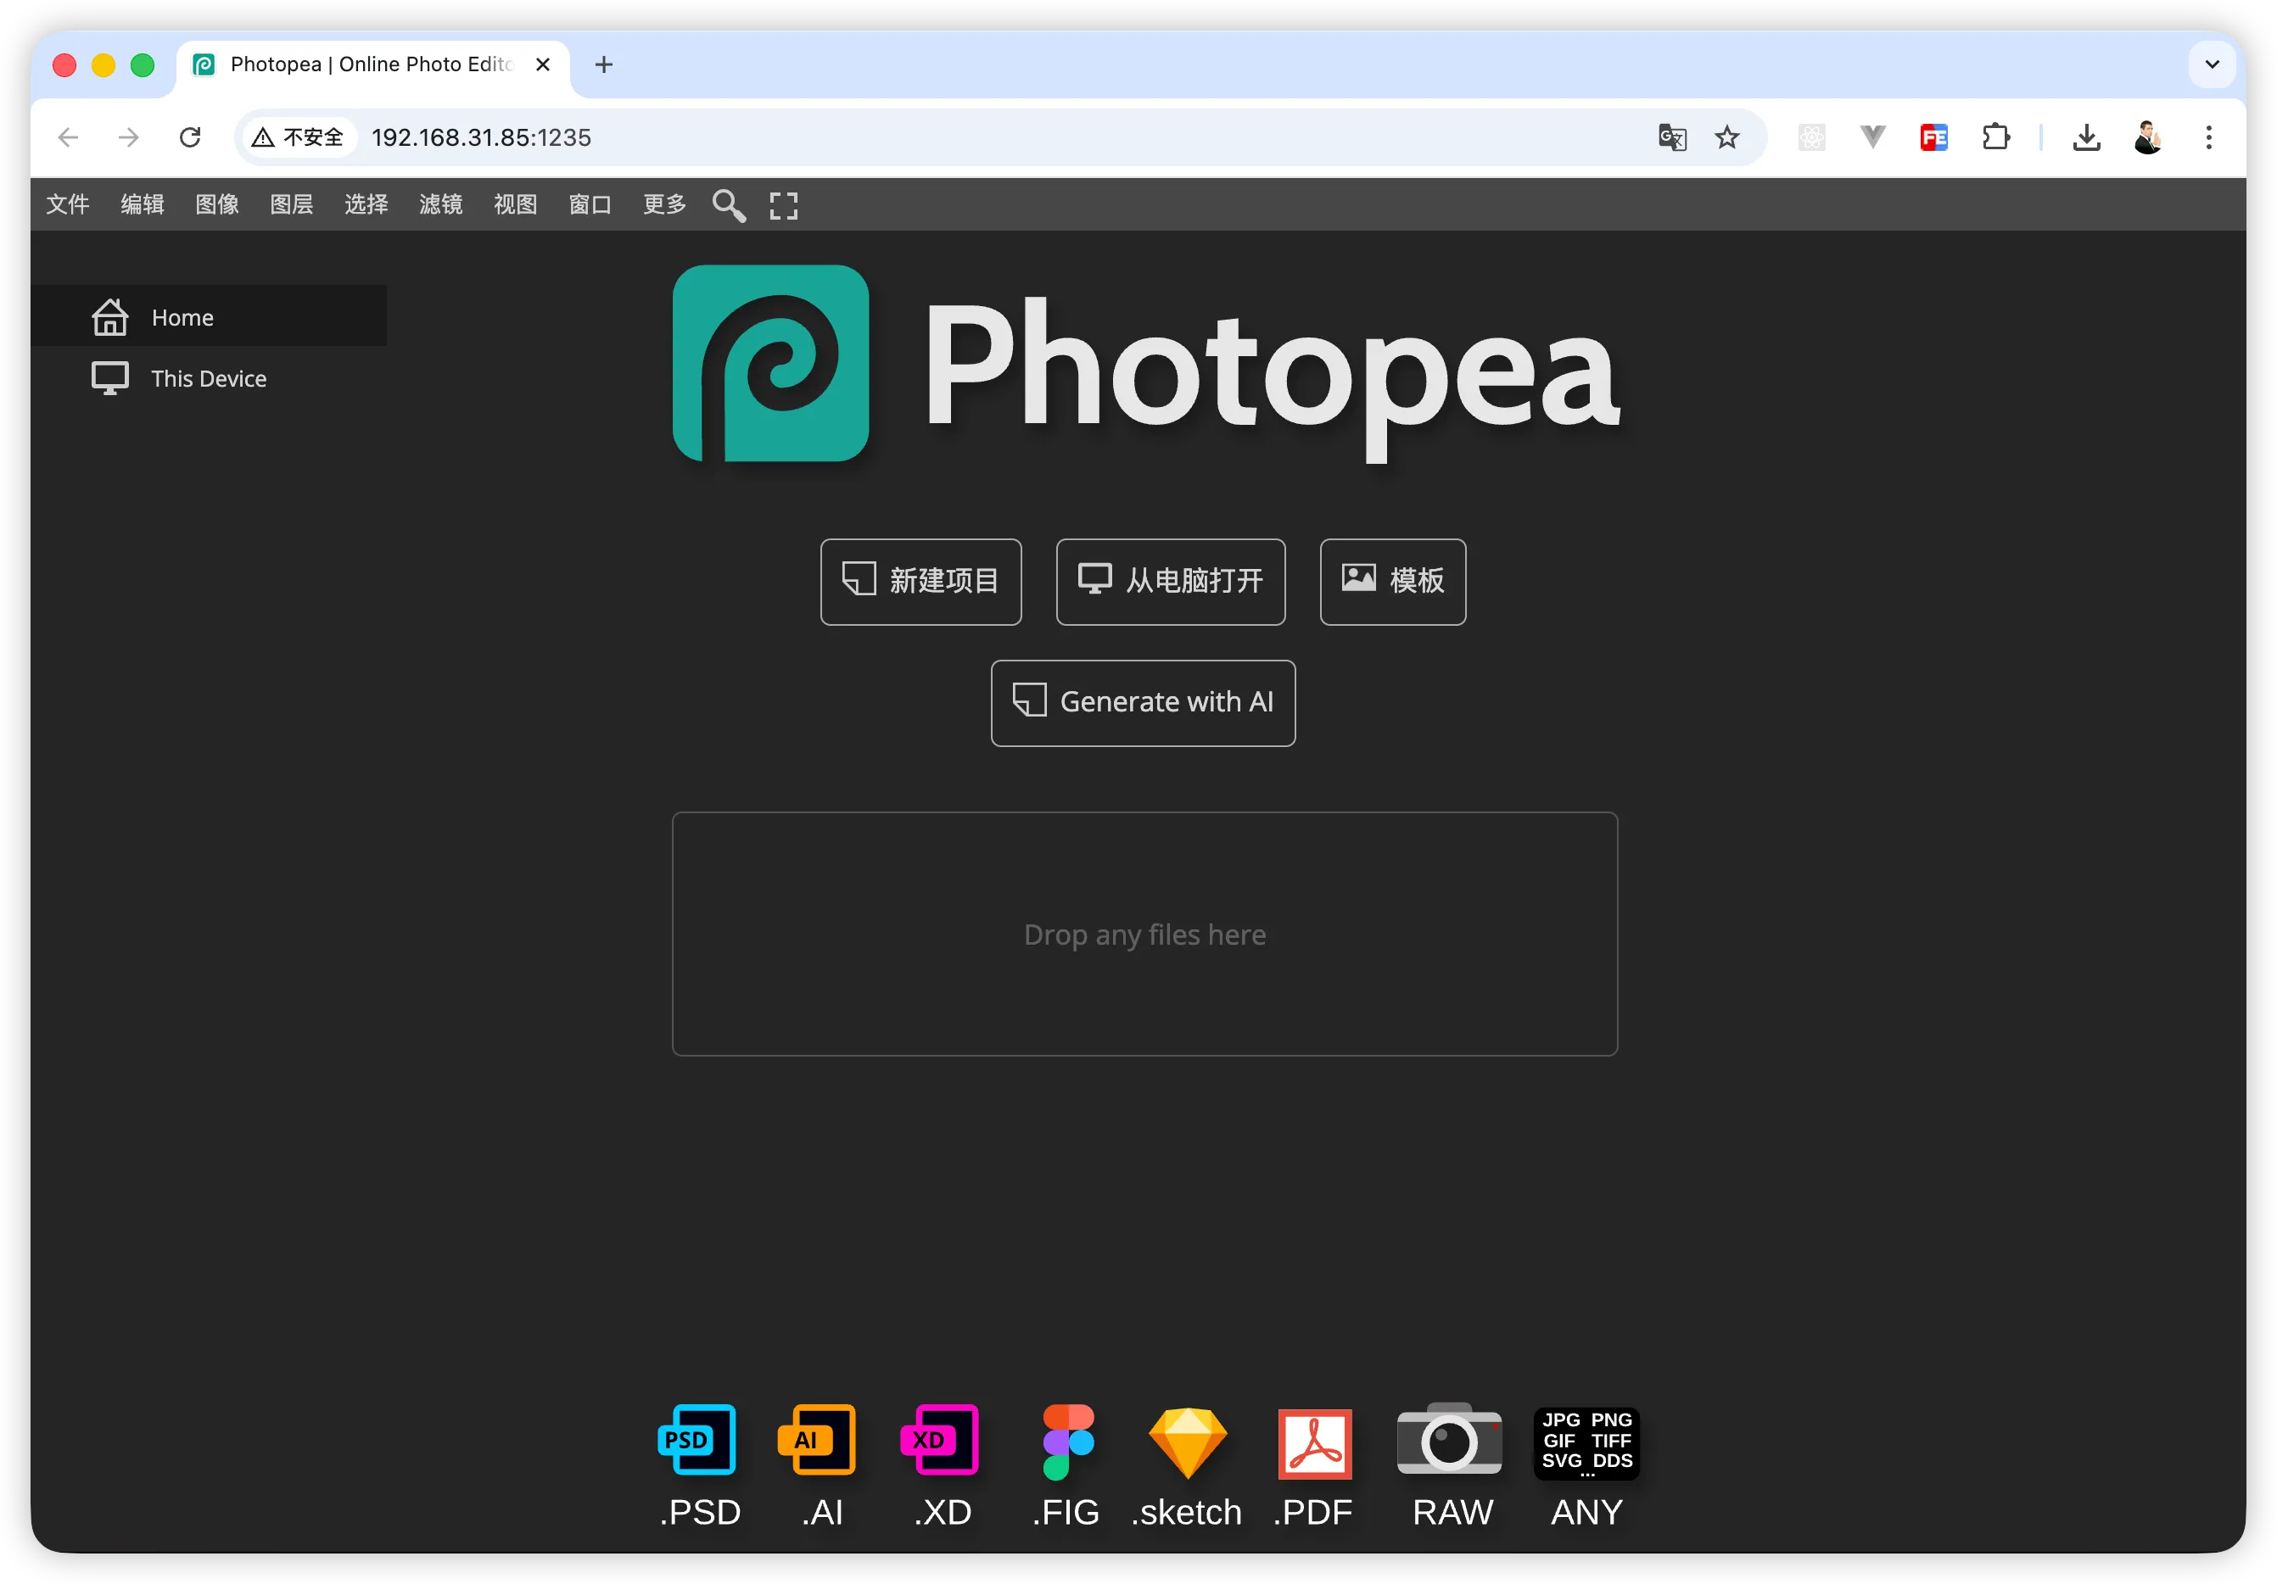The height and width of the screenshot is (1584, 2277).
Task: Open the 图层 menu
Action: coord(292,205)
